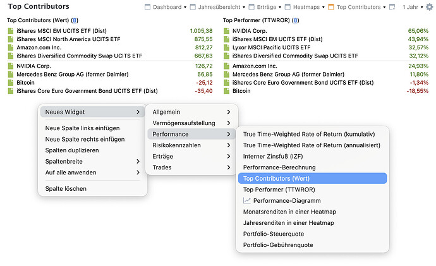Choose Spalte löschen from context menu
This screenshot has height=266, width=436.
(66, 188)
